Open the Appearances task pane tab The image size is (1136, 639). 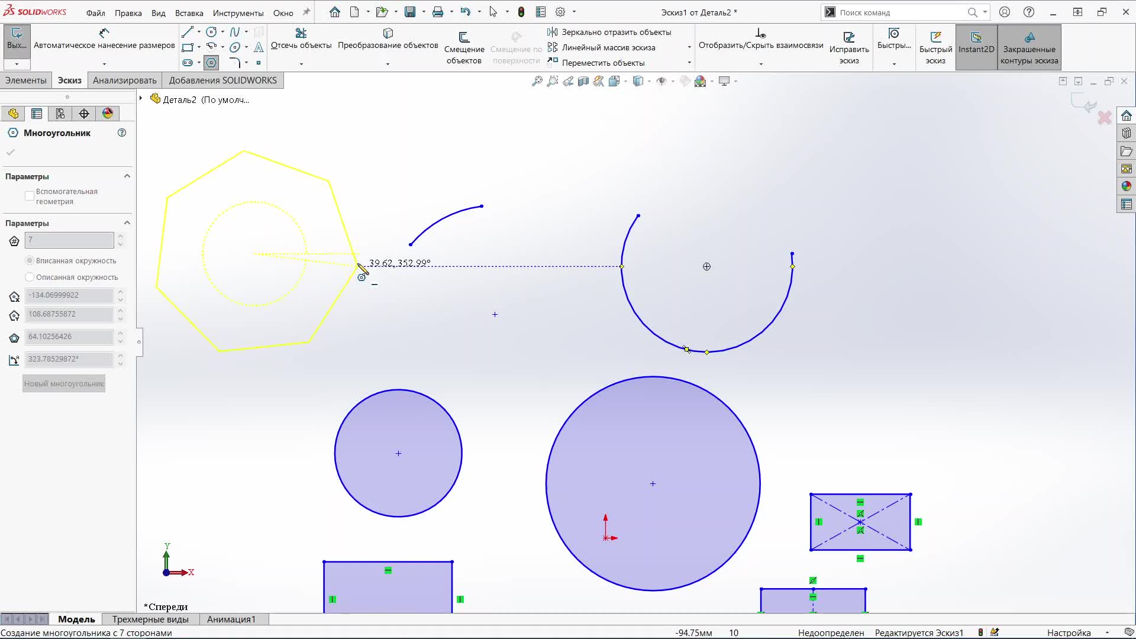point(1127,186)
